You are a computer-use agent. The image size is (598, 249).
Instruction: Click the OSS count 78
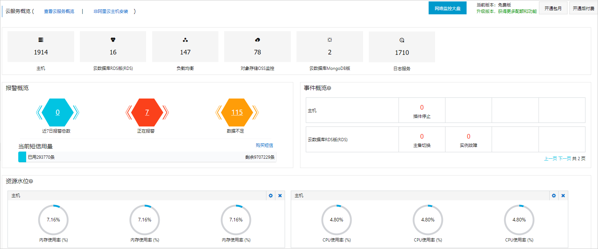point(257,52)
